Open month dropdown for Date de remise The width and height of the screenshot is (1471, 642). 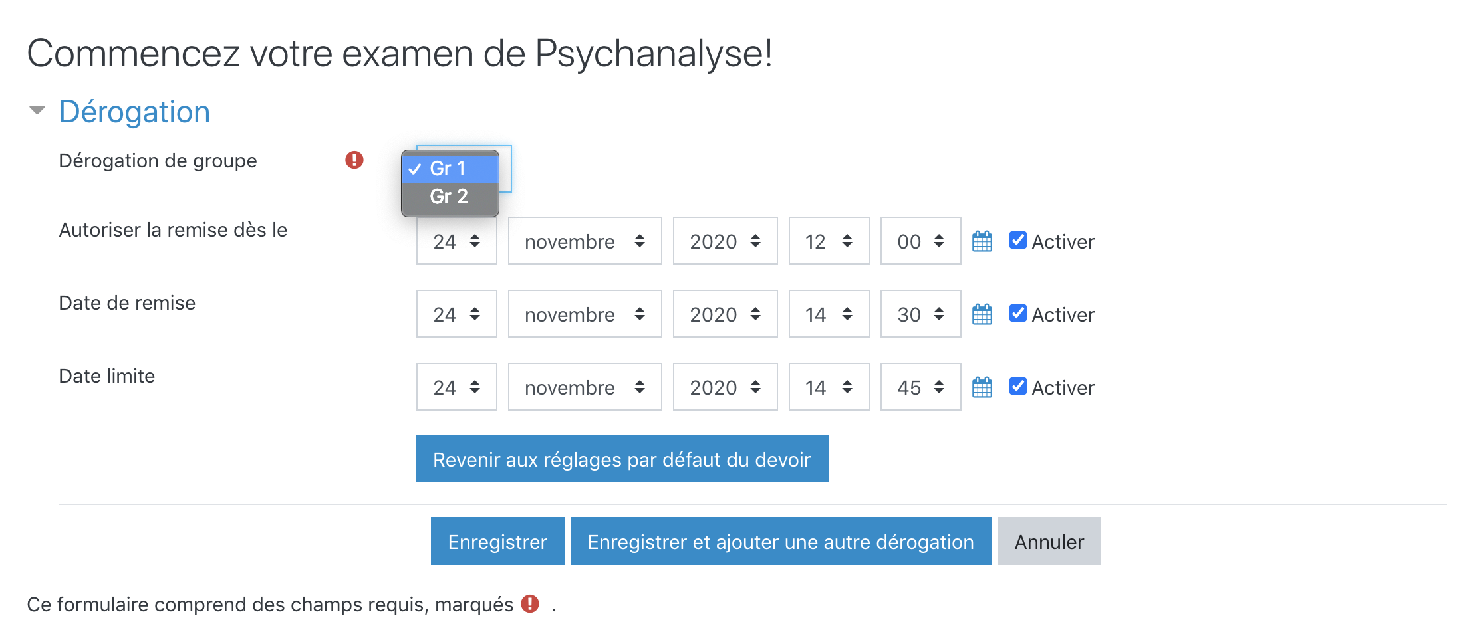(x=585, y=314)
